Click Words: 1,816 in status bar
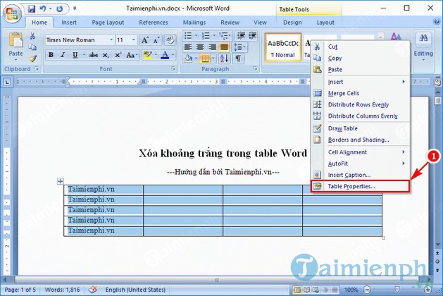The image size is (443, 296). (x=62, y=290)
